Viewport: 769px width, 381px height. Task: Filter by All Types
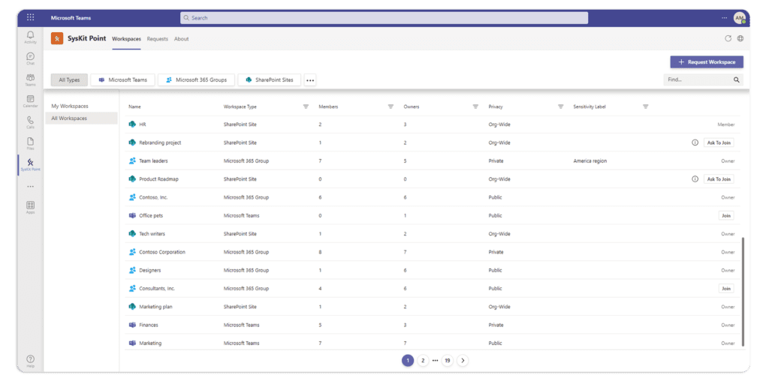pyautogui.click(x=69, y=79)
